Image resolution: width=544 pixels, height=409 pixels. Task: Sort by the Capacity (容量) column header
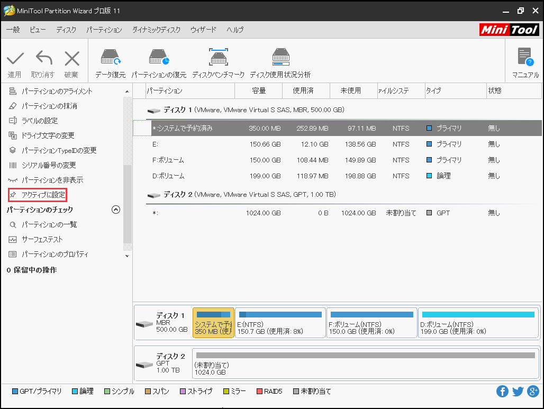258,90
